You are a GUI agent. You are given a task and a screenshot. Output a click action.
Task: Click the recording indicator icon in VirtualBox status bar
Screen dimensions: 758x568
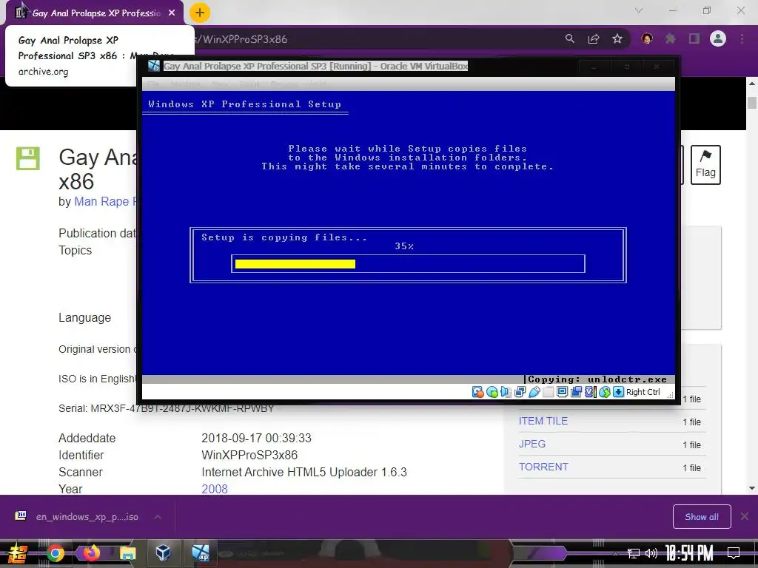click(576, 392)
